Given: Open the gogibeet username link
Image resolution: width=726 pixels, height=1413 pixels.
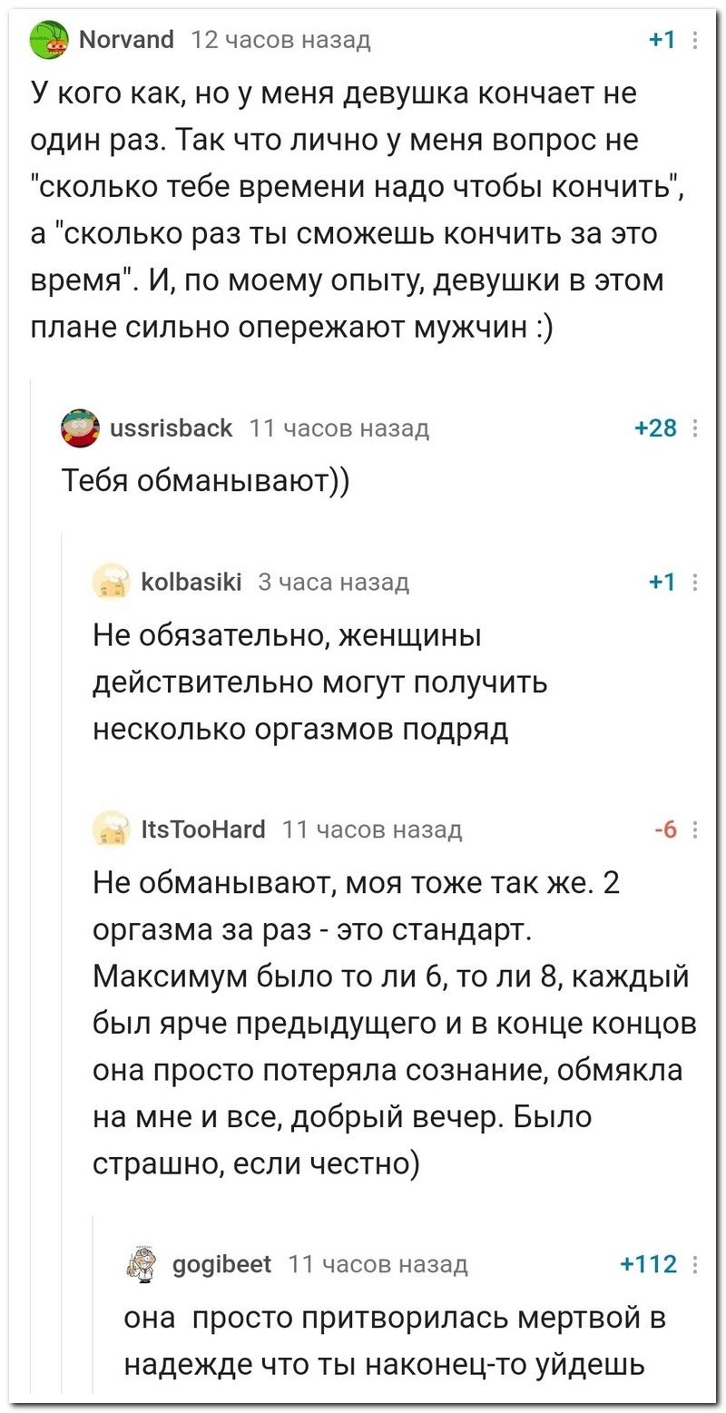Looking at the screenshot, I should tap(221, 1265).
